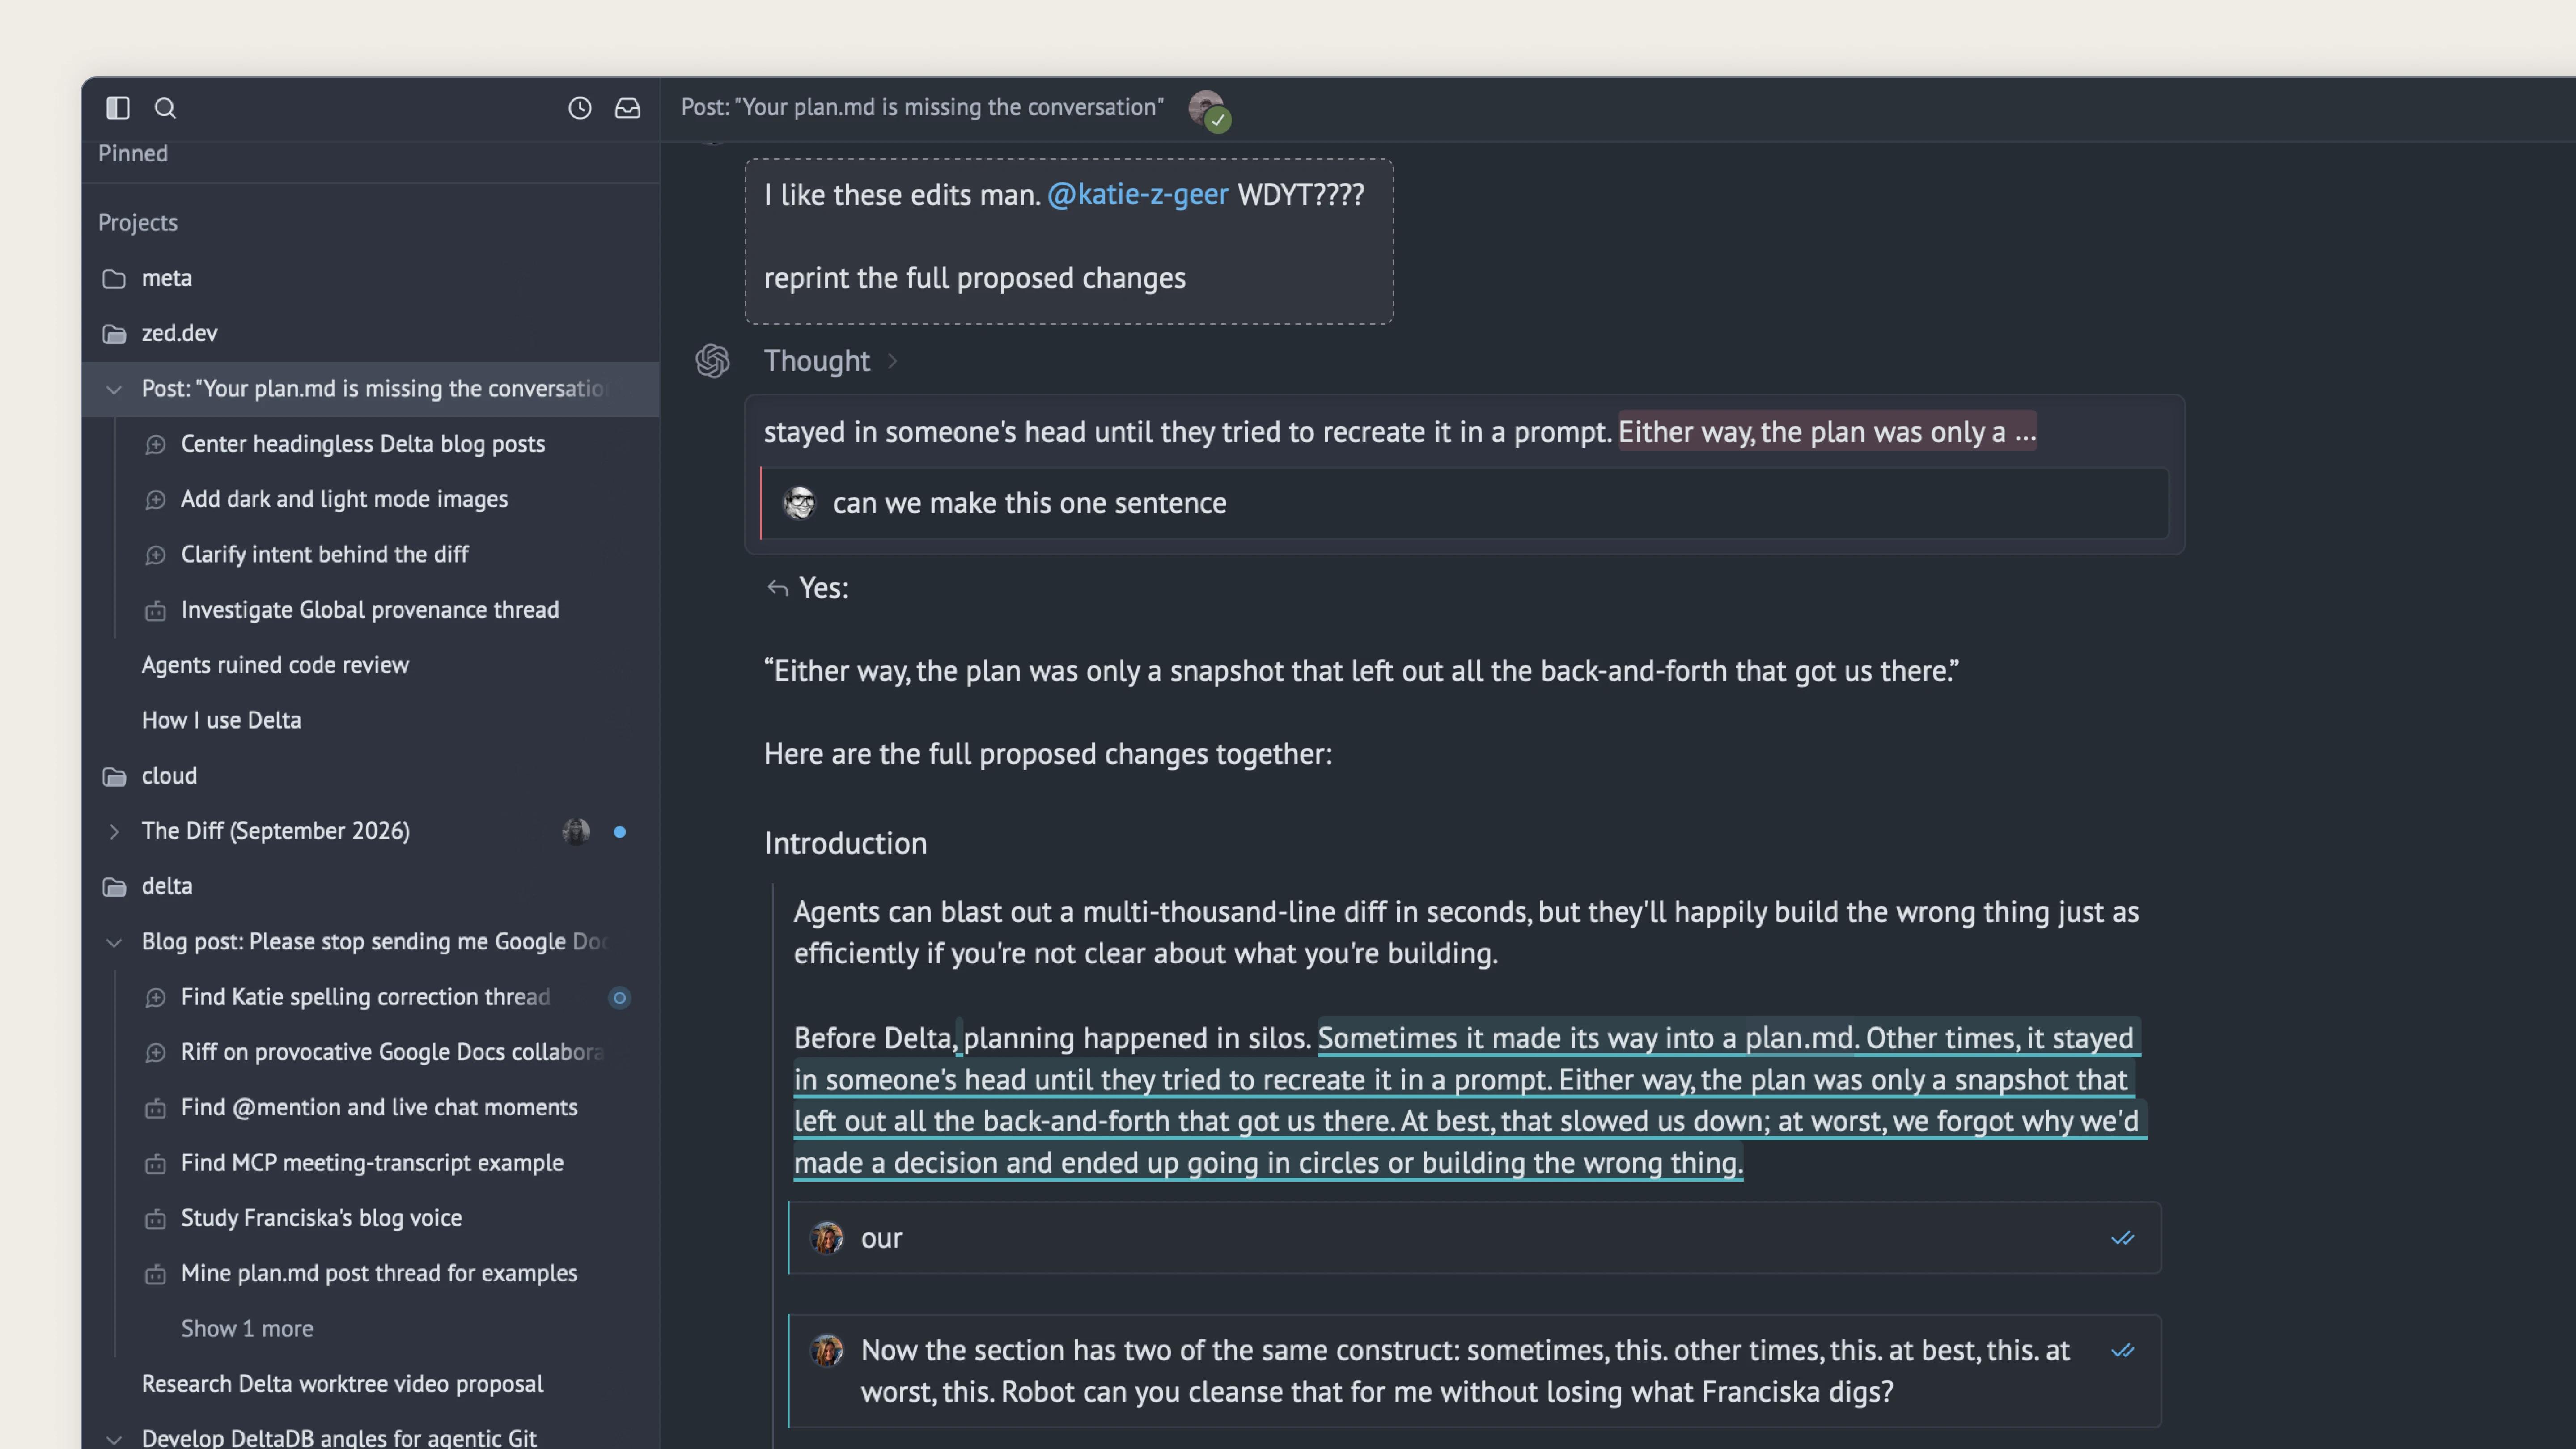Screen dimensions: 2576x1449
Task: Click the cloud folder icon
Action: [x=114, y=776]
